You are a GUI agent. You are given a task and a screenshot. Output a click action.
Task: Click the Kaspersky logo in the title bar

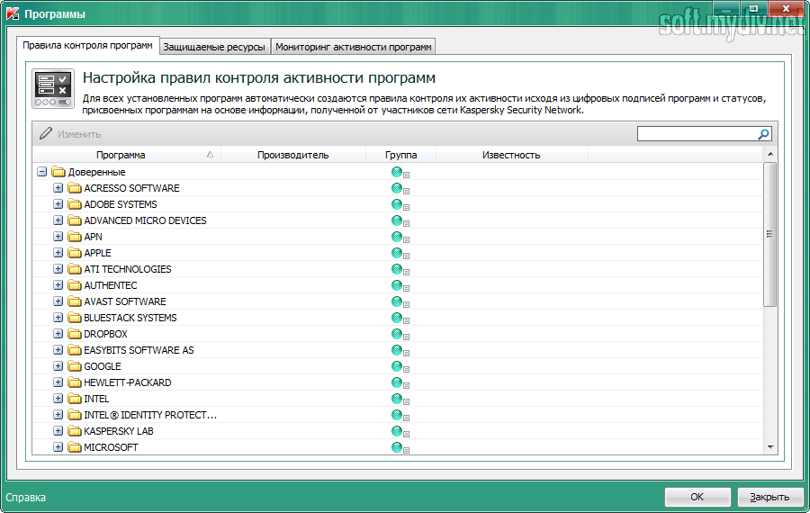tap(13, 13)
